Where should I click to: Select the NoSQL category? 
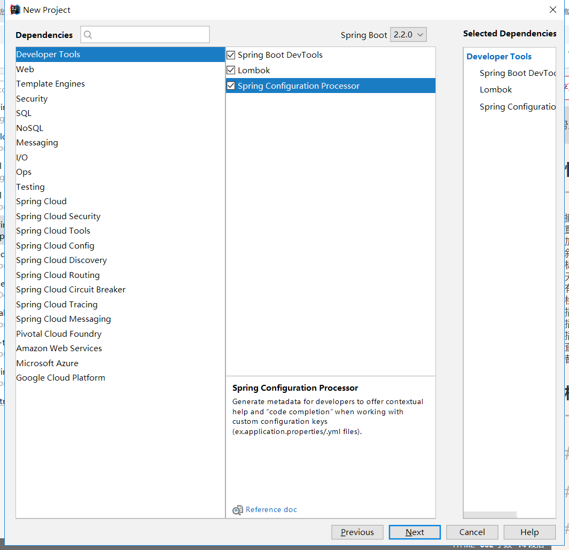(120, 128)
